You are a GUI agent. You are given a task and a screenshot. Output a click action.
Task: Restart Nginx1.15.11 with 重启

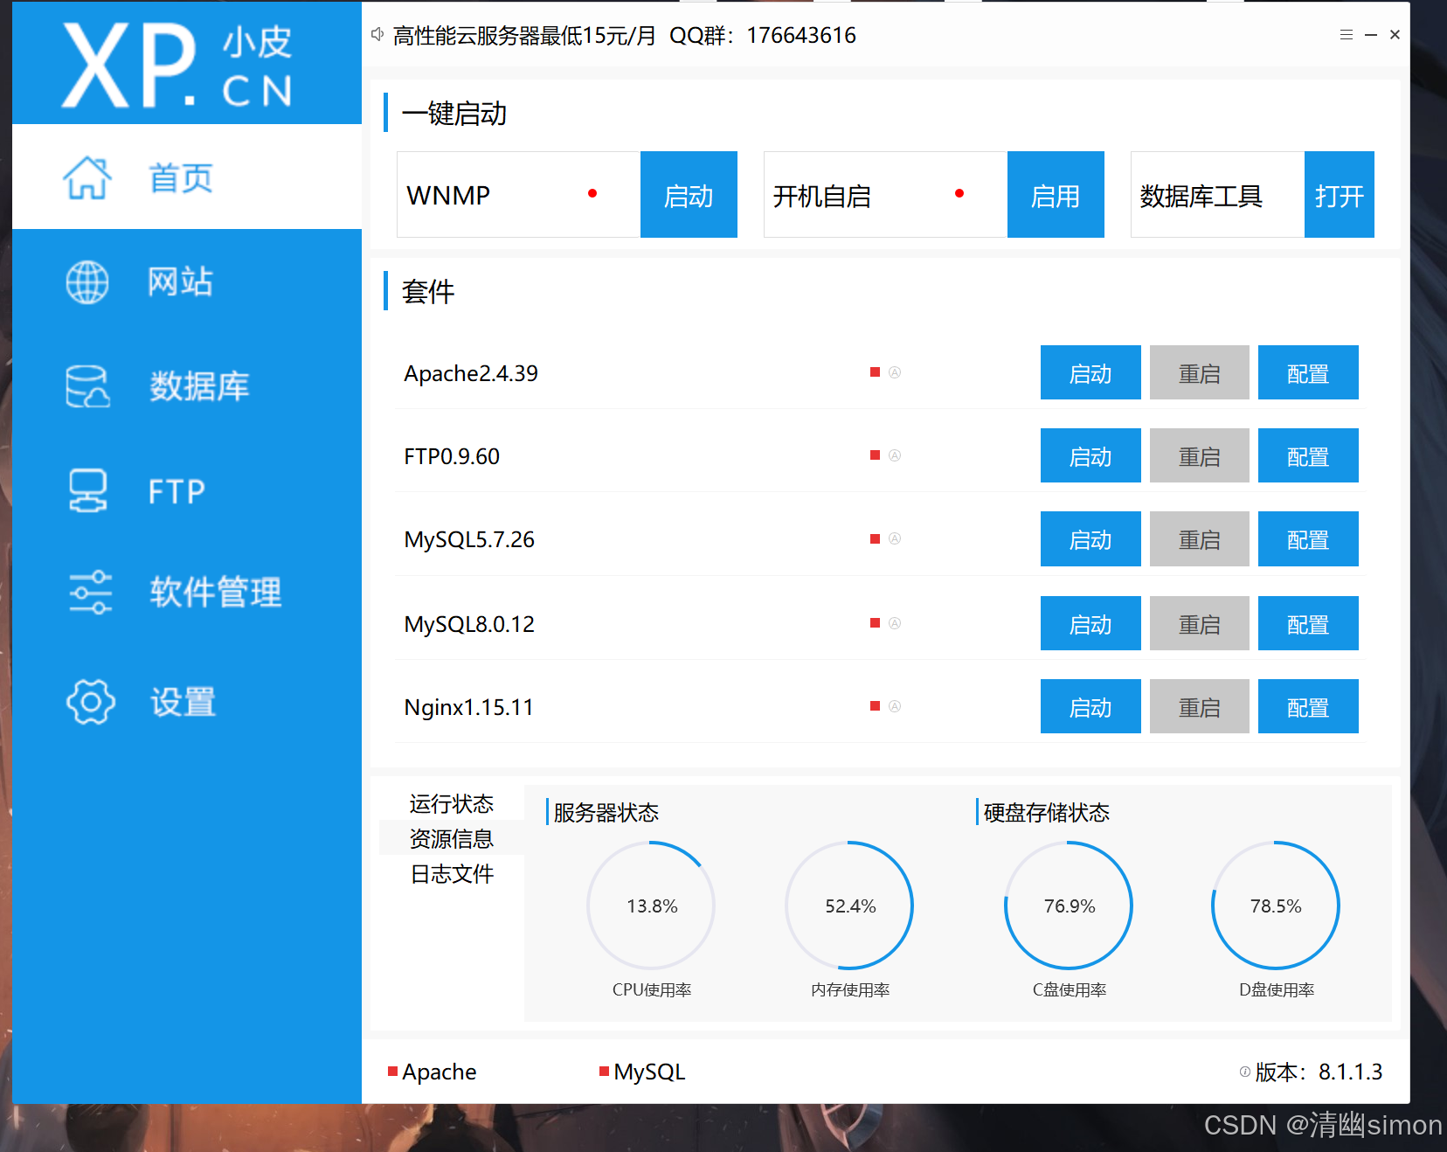(1200, 706)
